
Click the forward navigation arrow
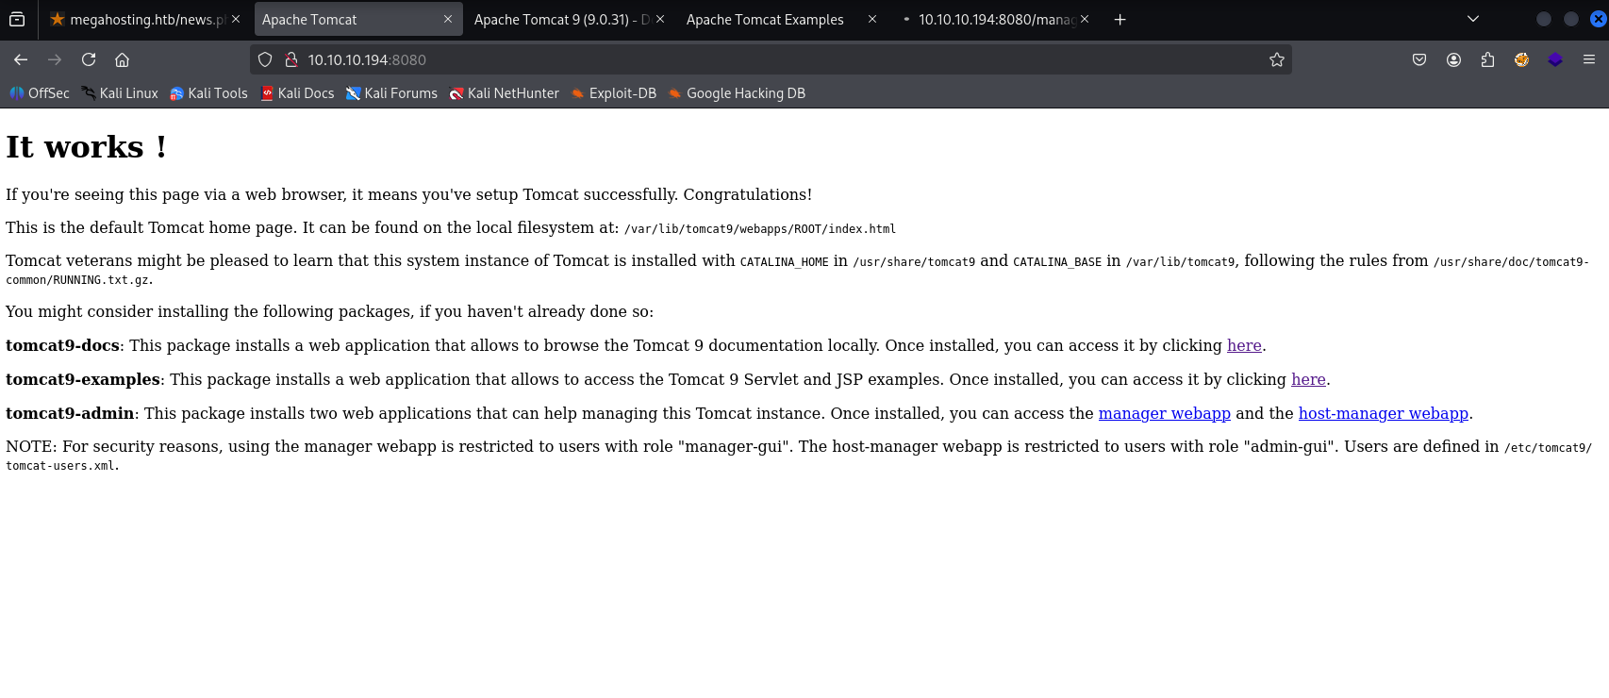pos(55,59)
